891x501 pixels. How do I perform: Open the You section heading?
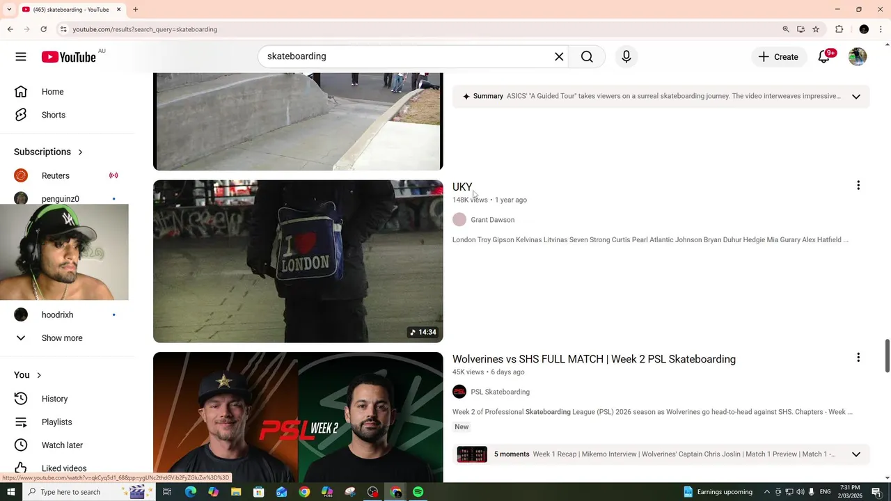point(28,375)
